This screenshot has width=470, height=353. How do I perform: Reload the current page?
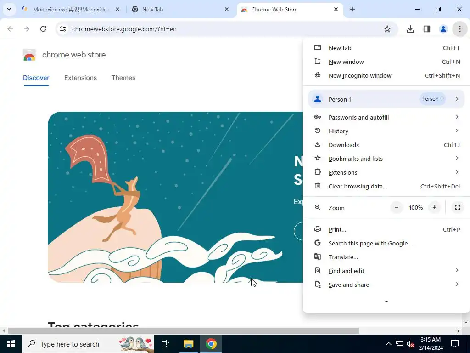click(x=43, y=29)
